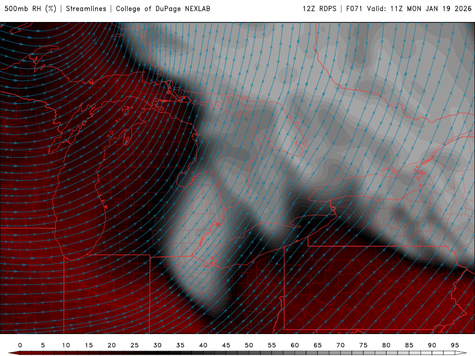The image size is (475, 356).
Task: Click 'College of DuPage NEXLAB' text
Action: pyautogui.click(x=163, y=9)
